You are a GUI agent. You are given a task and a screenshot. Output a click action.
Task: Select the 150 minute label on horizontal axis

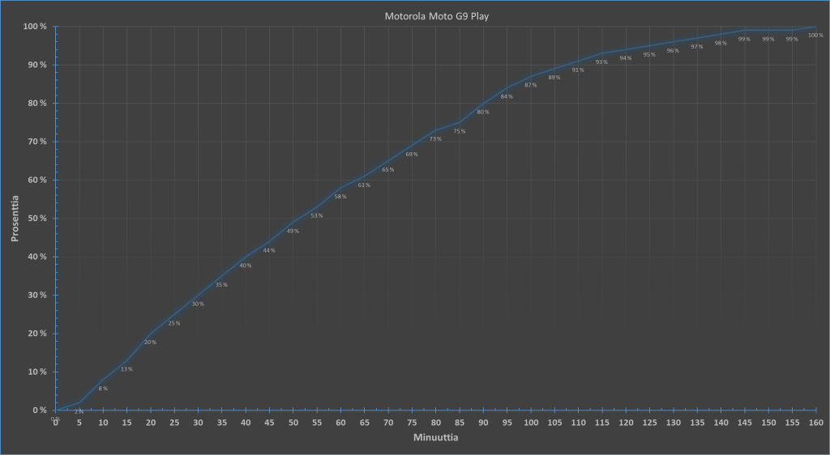coord(768,423)
